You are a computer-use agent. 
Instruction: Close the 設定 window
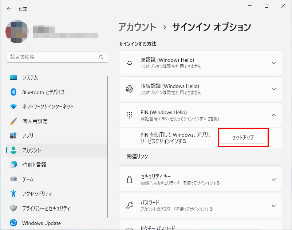tap(283, 6)
